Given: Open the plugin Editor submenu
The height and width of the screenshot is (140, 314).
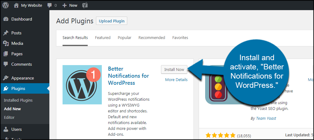Looking at the screenshot, I should 9,118.
